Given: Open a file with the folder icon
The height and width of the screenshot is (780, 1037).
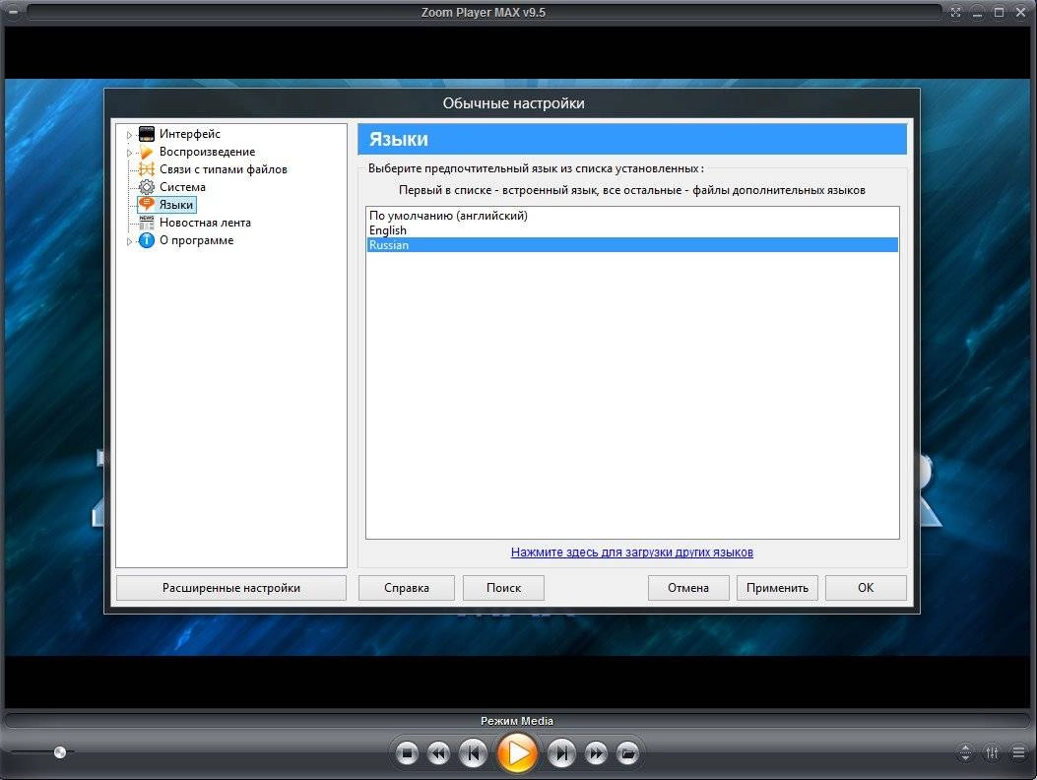Looking at the screenshot, I should (x=627, y=752).
